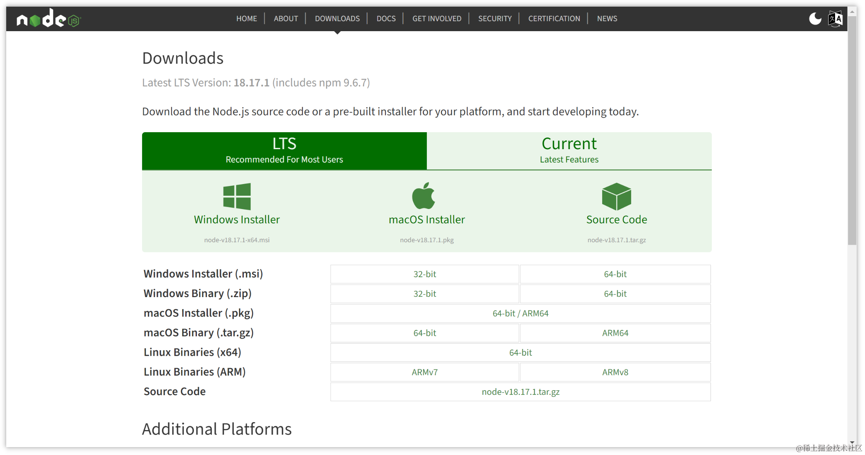Select ARMv8 Linux Binaries ARM option
865x455 pixels.
point(615,371)
